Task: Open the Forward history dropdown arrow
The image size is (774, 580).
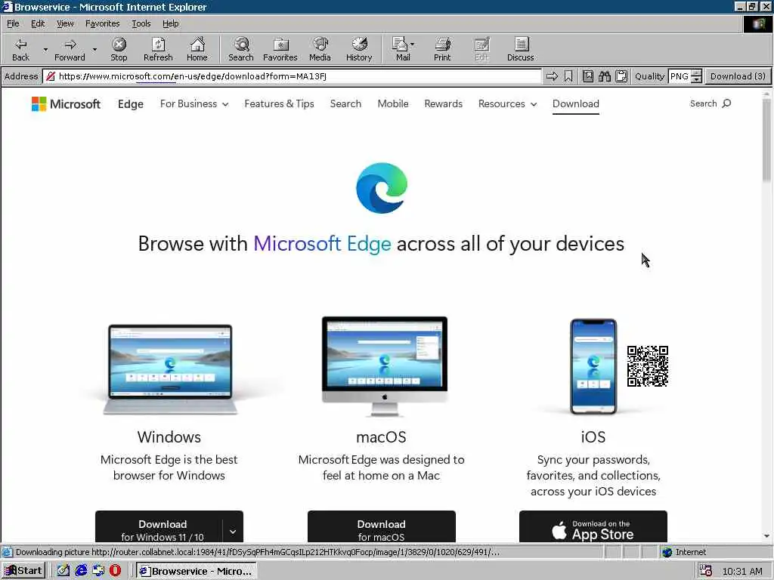Action: pos(94,49)
